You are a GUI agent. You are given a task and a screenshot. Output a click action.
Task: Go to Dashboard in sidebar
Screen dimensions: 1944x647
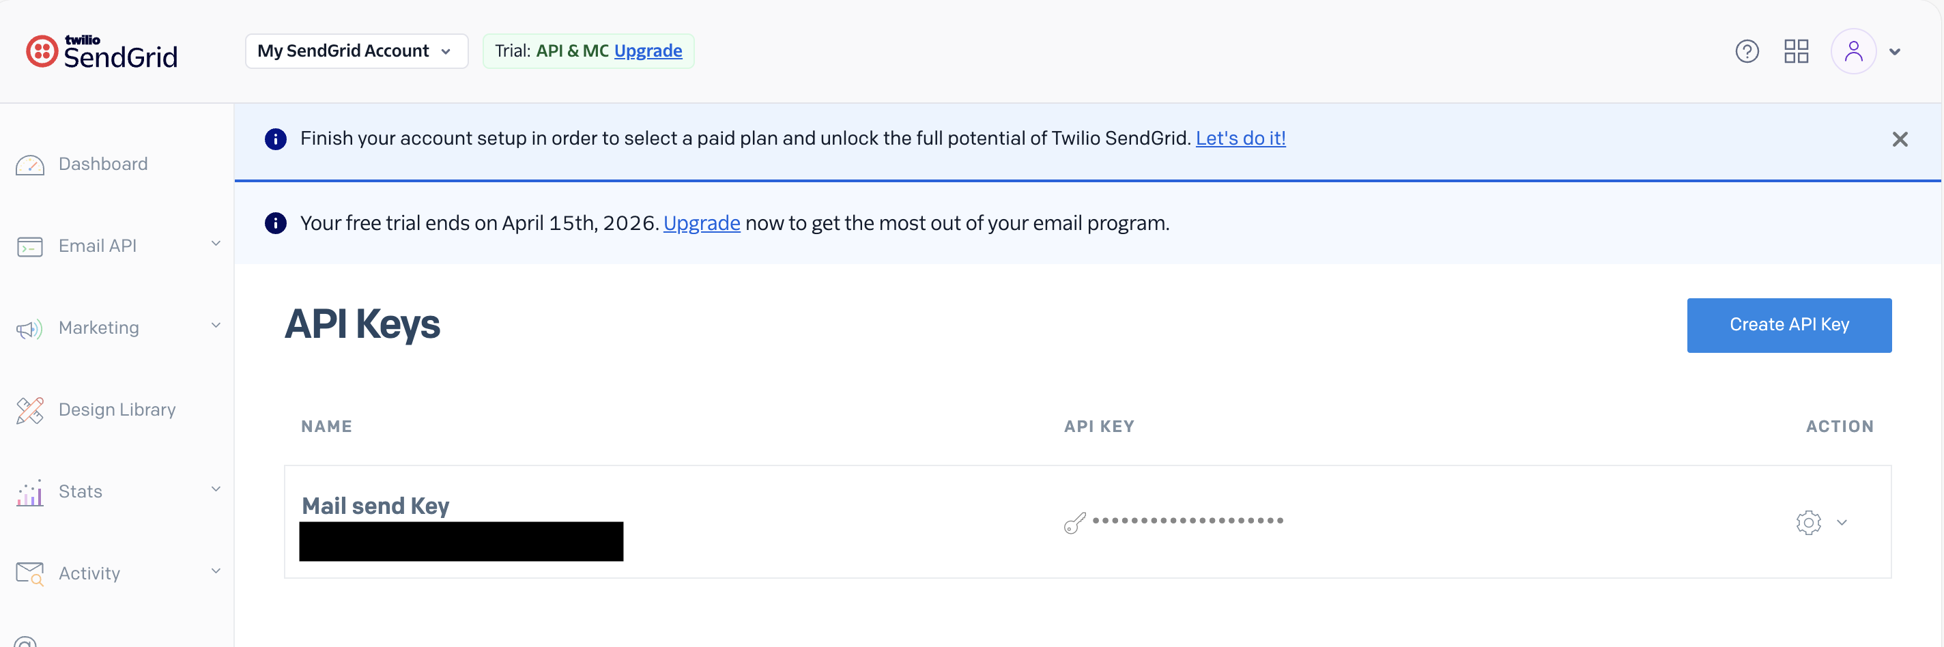(103, 164)
